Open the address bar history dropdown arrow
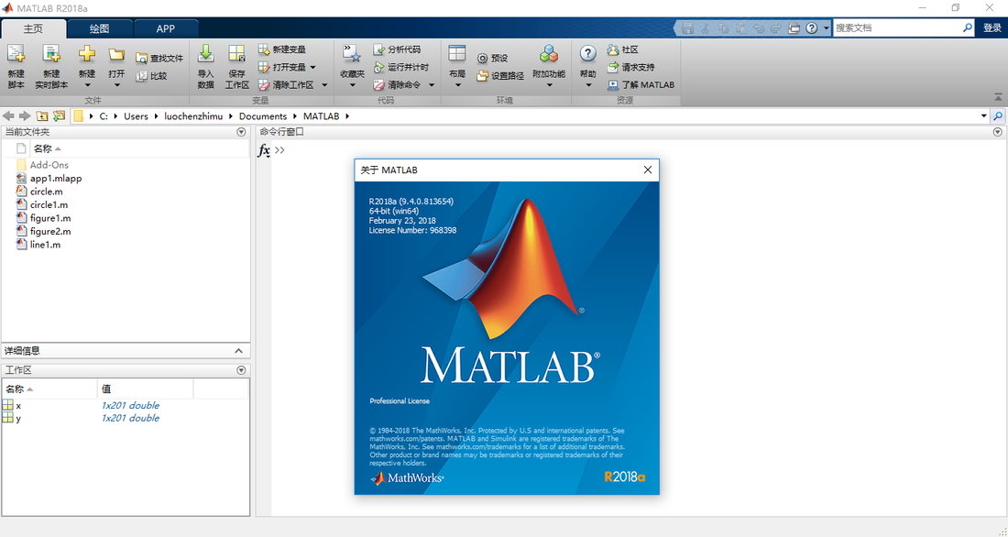The width and height of the screenshot is (1008, 537). click(983, 116)
